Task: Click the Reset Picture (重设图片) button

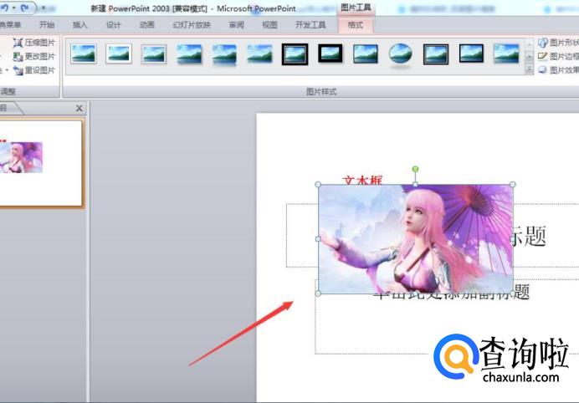Action: [x=34, y=70]
